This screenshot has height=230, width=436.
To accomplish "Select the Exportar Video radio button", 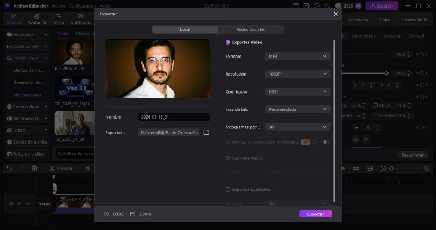I will pos(228,42).
